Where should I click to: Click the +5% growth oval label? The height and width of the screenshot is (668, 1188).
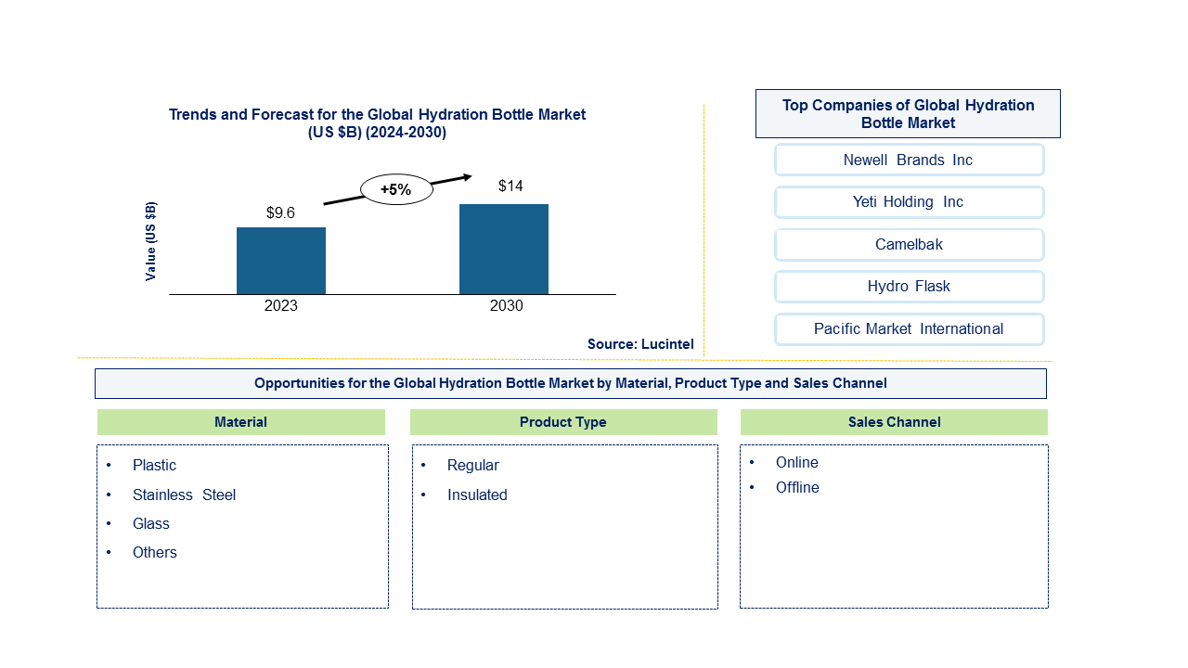[395, 189]
